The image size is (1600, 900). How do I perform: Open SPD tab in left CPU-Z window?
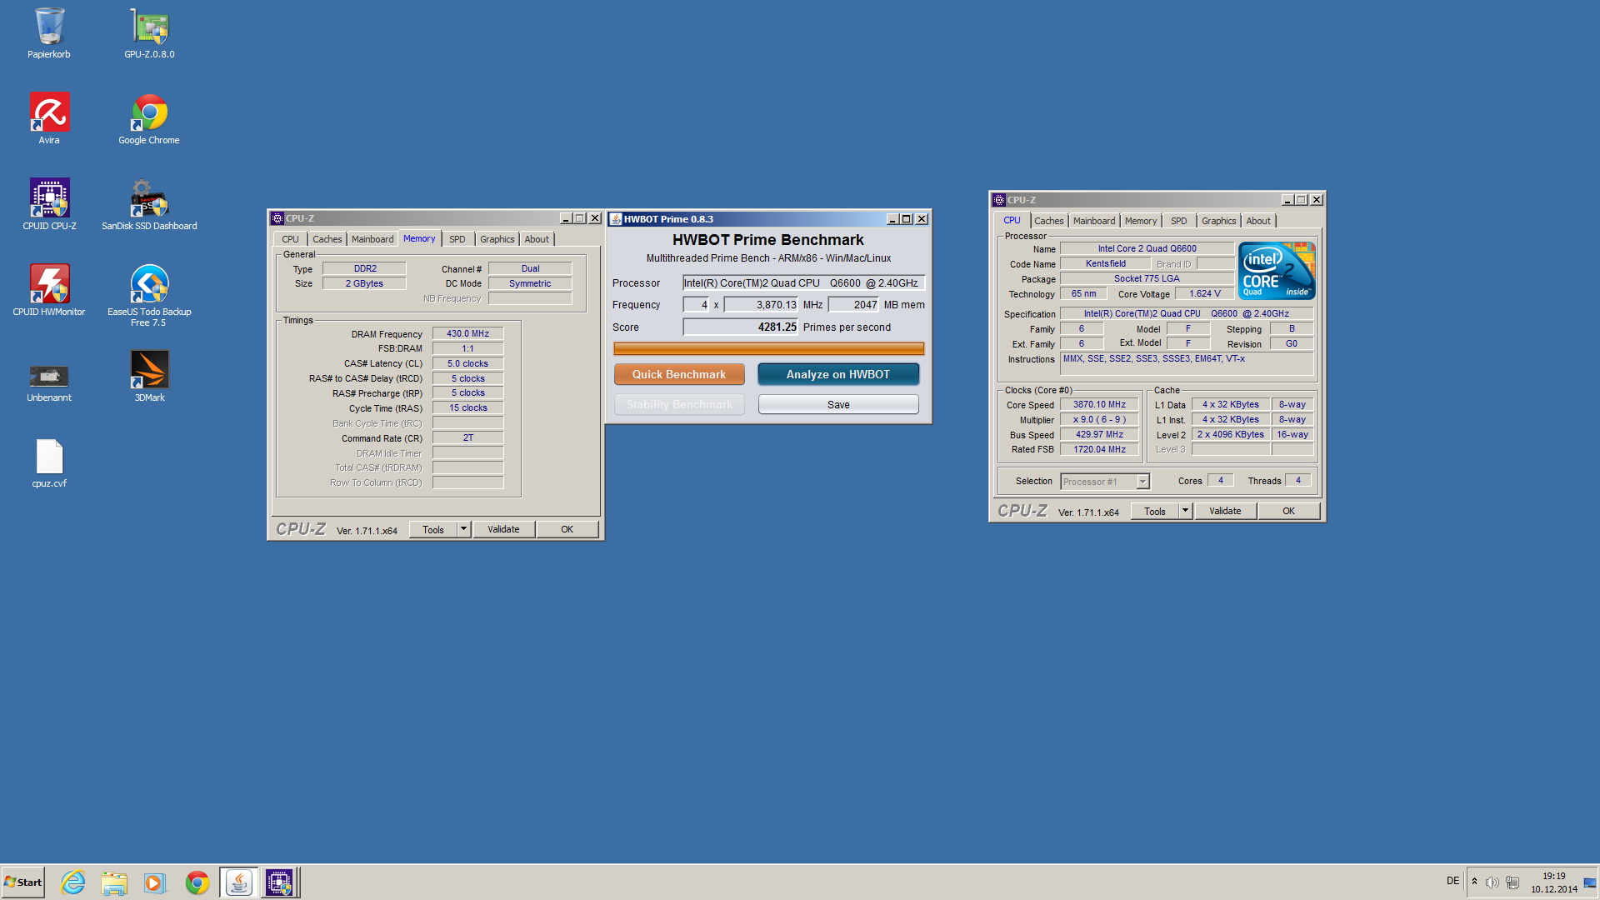(x=457, y=239)
